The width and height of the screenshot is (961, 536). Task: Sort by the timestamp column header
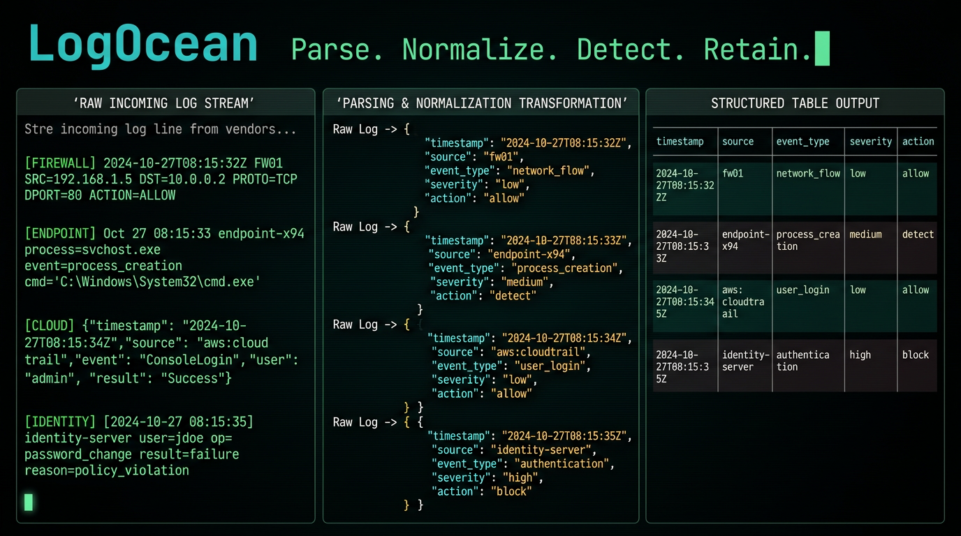pyautogui.click(x=680, y=141)
